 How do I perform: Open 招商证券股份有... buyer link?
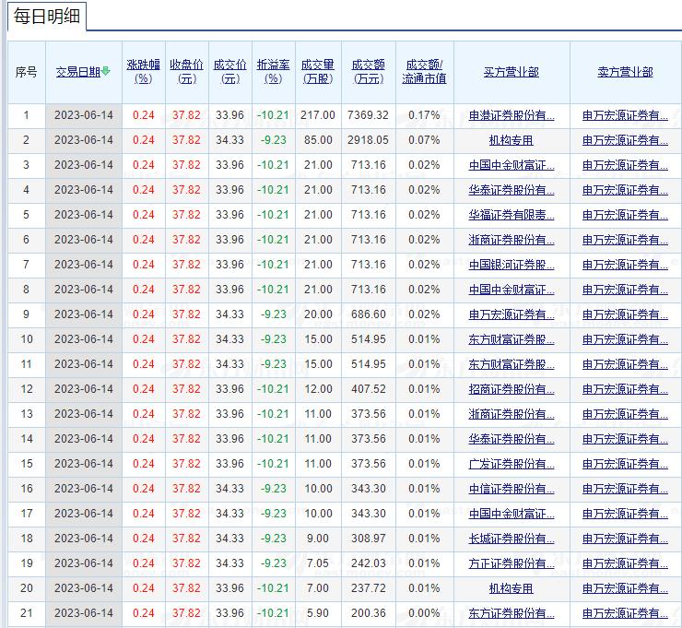511,389
